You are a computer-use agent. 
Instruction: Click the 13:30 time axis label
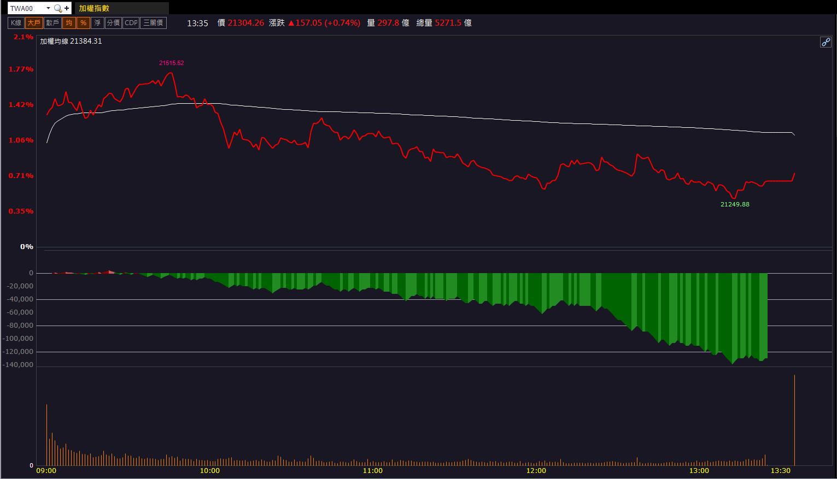[780, 471]
